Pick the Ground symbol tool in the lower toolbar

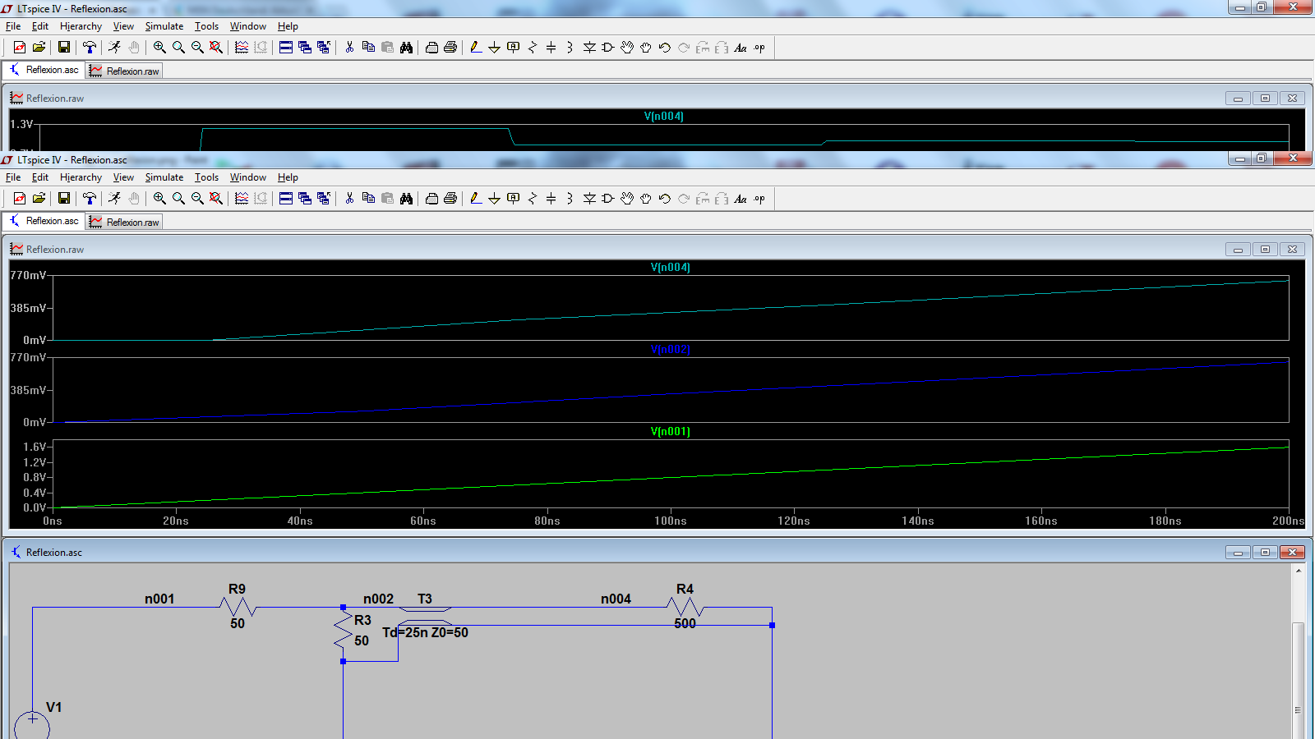click(494, 199)
